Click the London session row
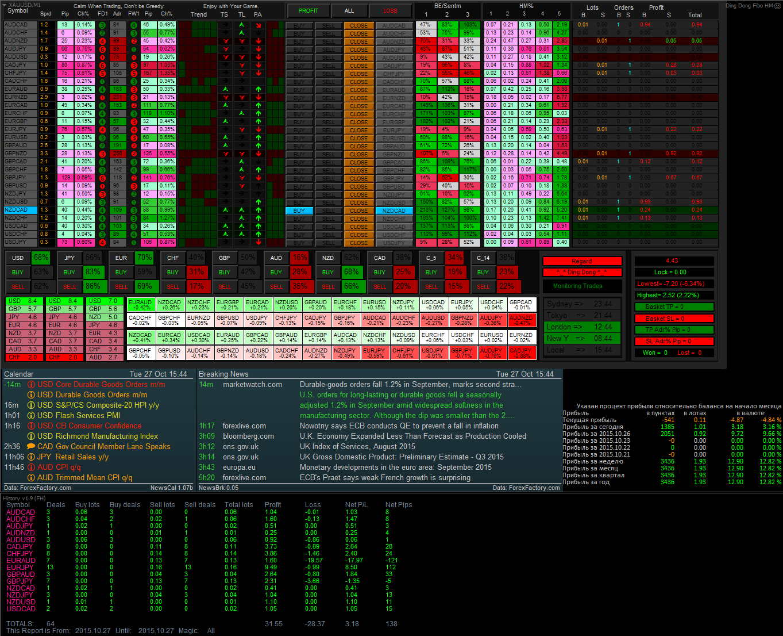This screenshot has height=636, width=783. tap(582, 327)
